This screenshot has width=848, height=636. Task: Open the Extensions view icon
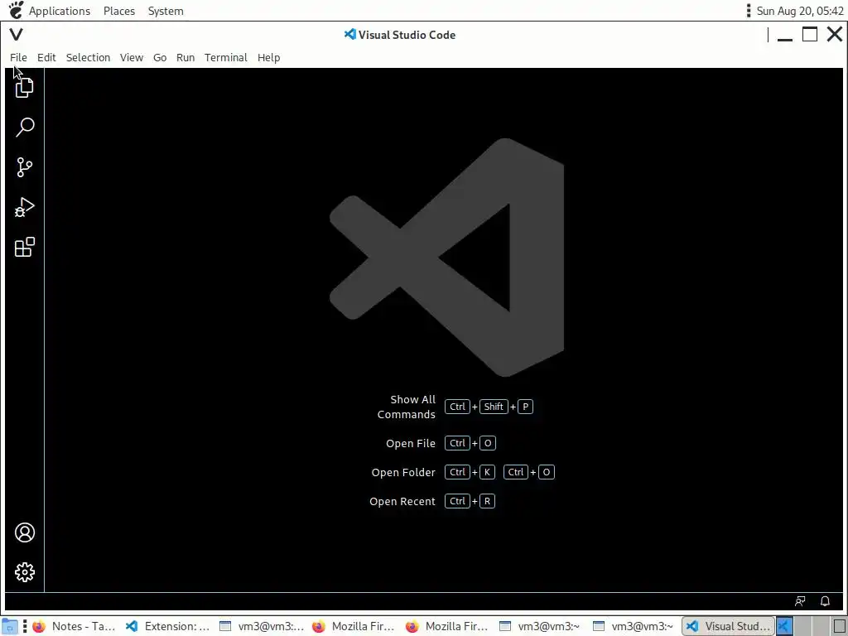[24, 247]
